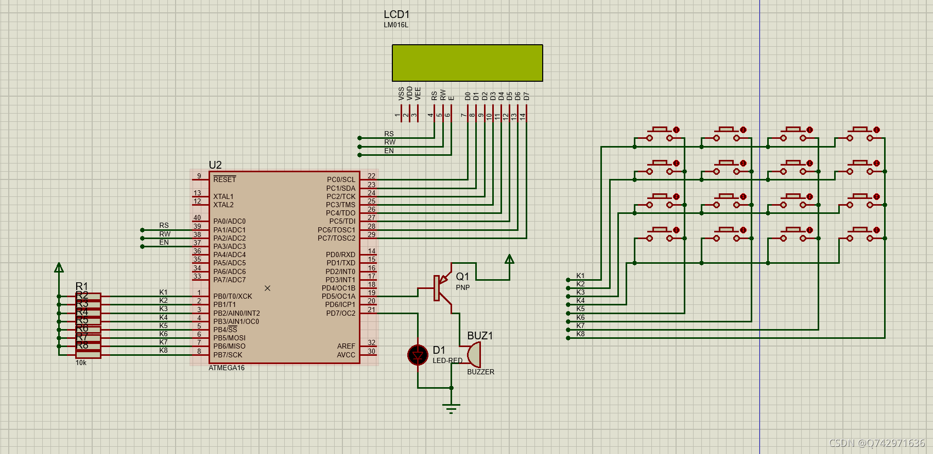This screenshot has height=454, width=933.
Task: Select the PD7/OC2 pin on the ATmega16
Action: pyautogui.click(x=340, y=313)
